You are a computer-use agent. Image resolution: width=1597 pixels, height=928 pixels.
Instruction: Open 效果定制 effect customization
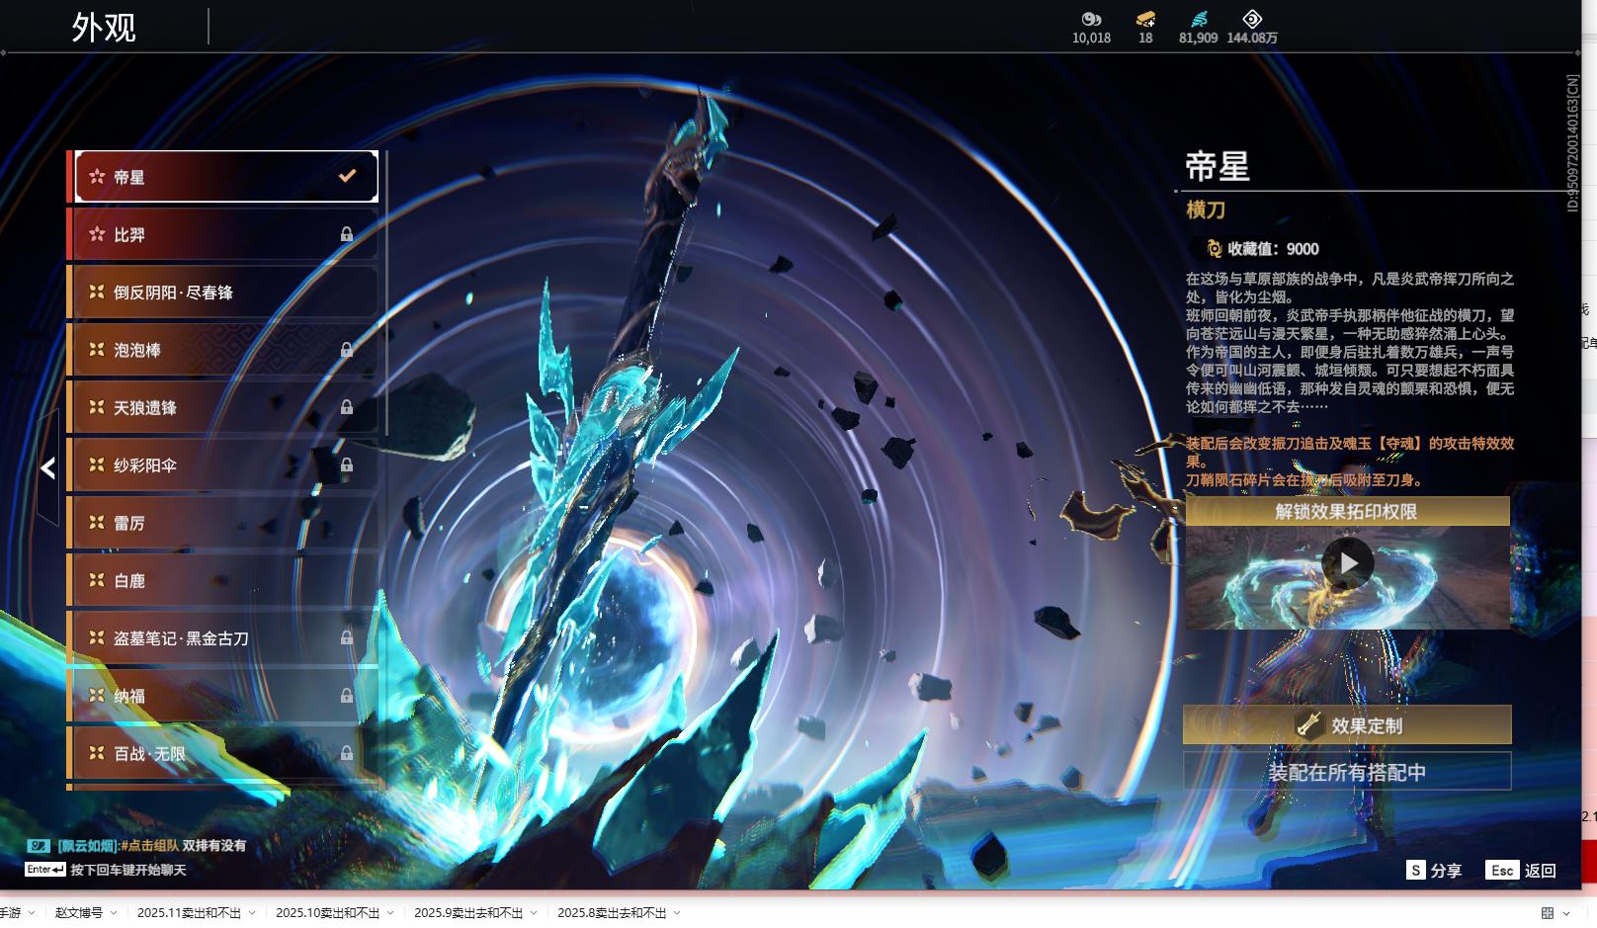coord(1347,725)
